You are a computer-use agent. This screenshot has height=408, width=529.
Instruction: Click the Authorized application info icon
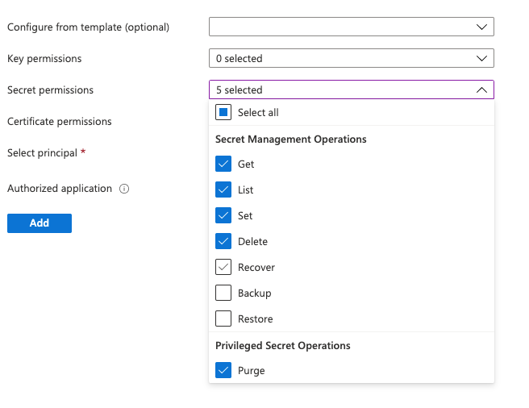click(124, 189)
